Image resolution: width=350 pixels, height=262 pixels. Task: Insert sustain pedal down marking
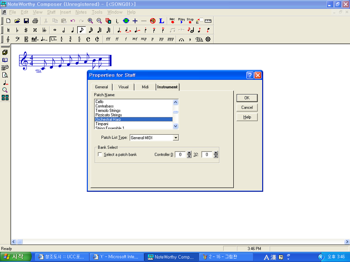(199, 39)
